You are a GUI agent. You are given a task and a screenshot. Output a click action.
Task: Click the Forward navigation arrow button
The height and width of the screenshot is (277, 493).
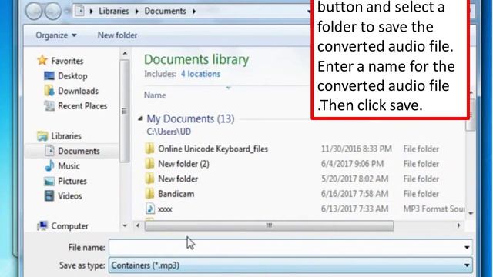tap(52, 11)
